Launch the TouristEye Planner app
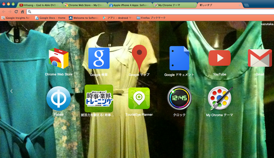This screenshot has height=158, width=274. (139, 98)
